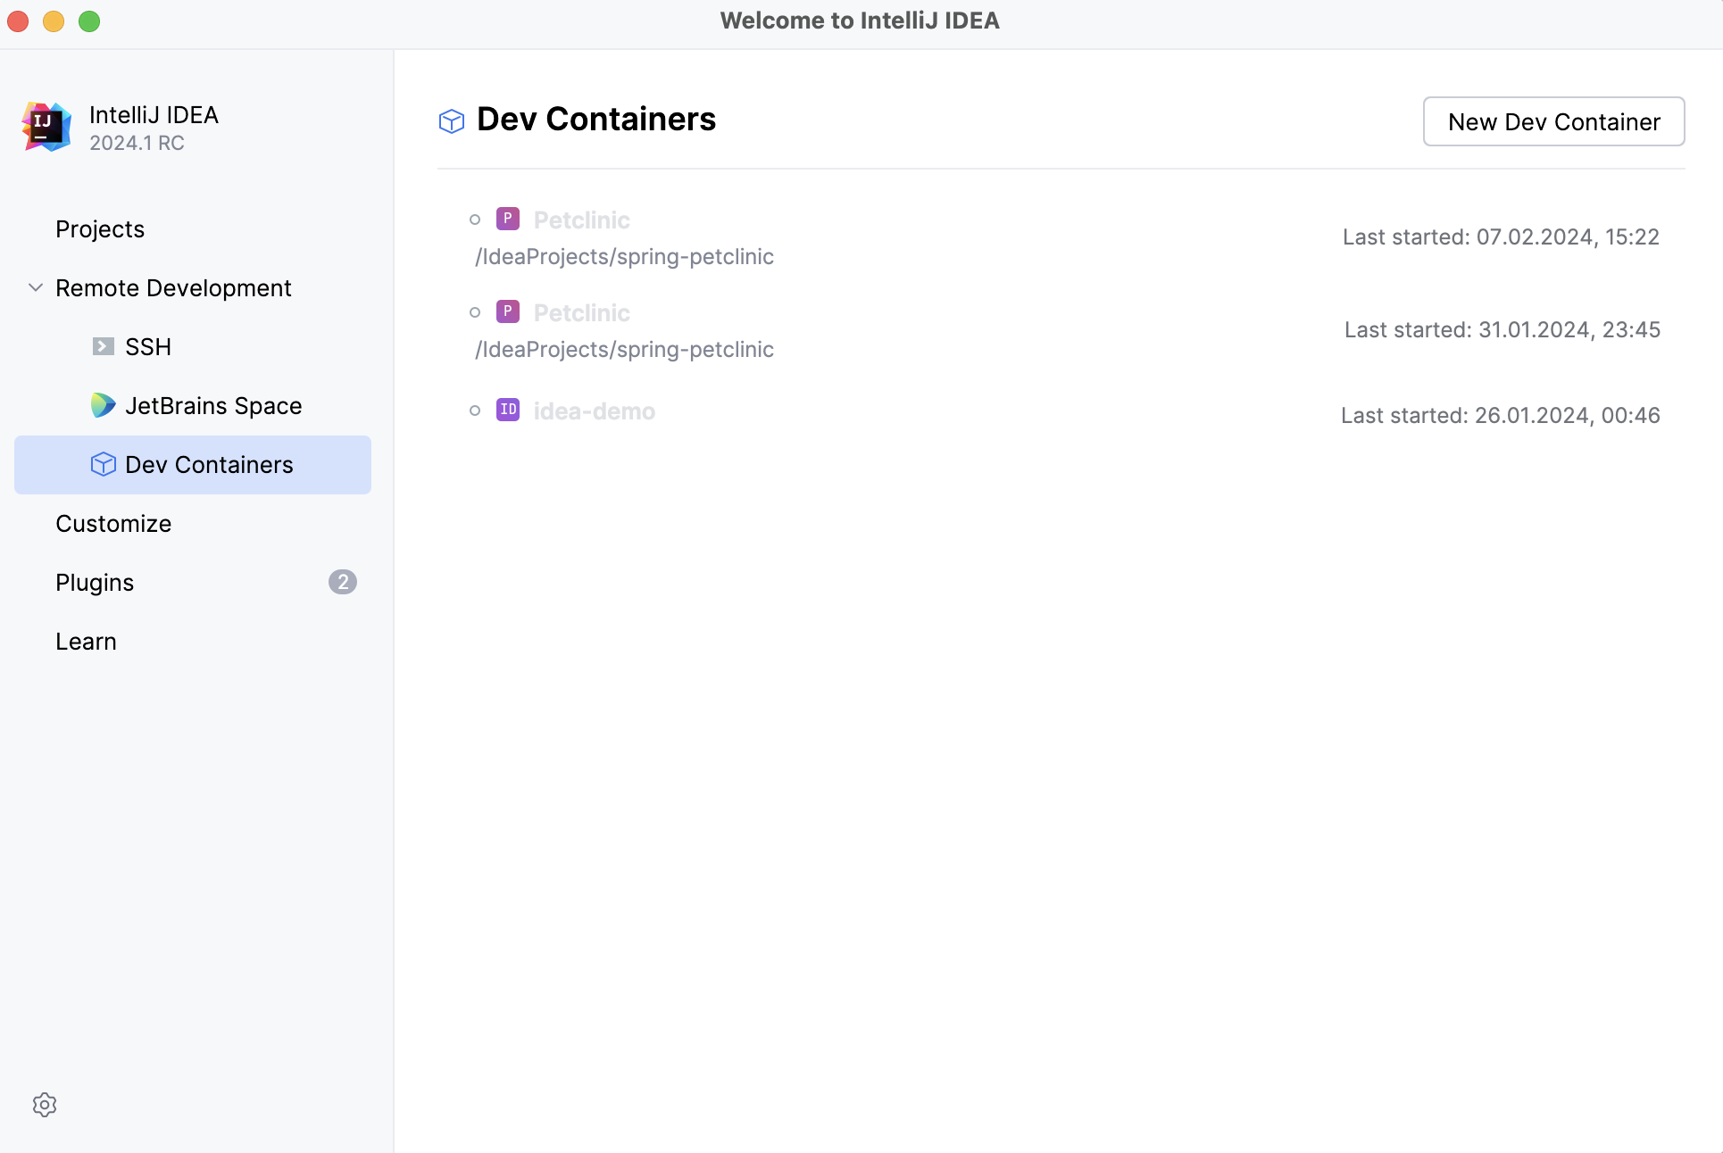This screenshot has width=1723, height=1153.
Task: Click the status circle next to idea-demo
Action: 476,410
